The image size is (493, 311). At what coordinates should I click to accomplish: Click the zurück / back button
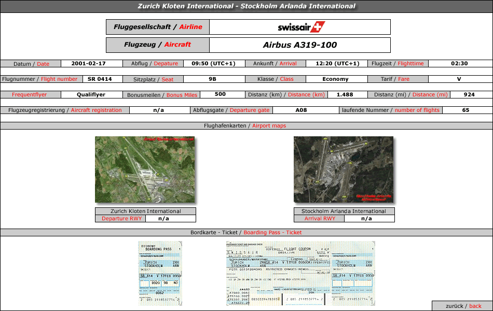pos(462,306)
